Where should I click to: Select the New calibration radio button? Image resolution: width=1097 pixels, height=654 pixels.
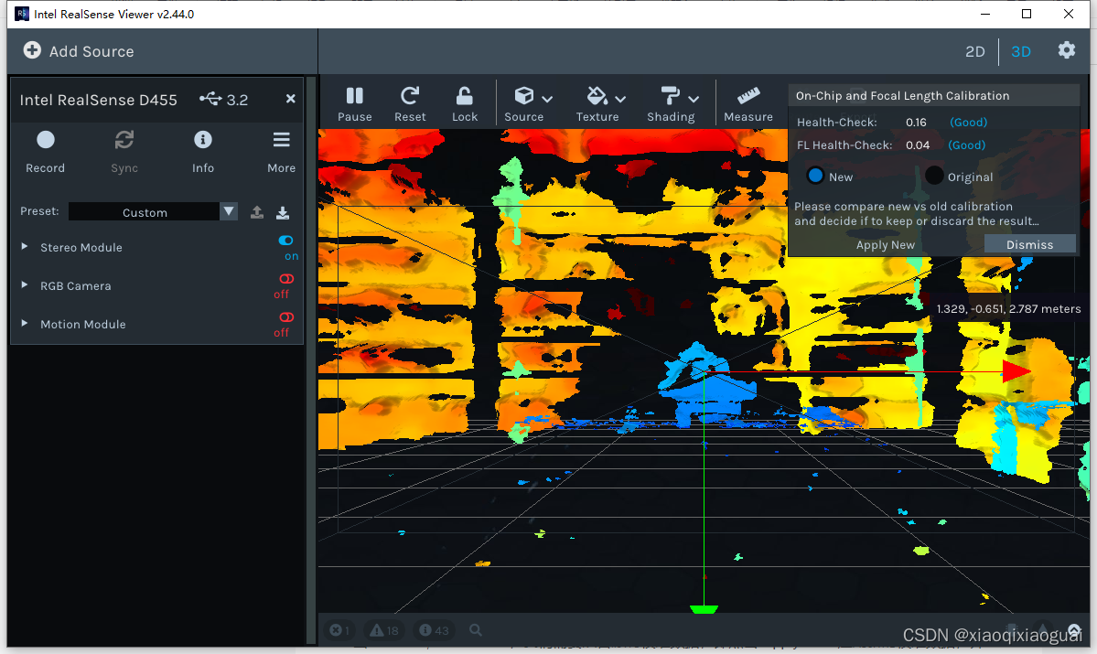click(815, 176)
